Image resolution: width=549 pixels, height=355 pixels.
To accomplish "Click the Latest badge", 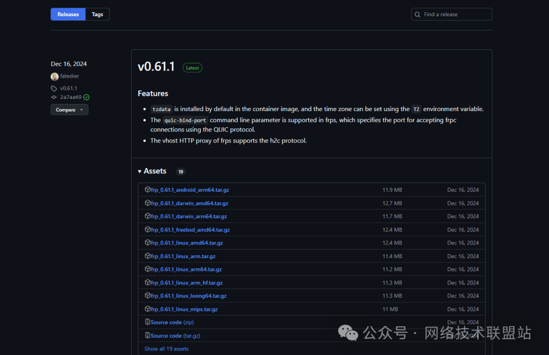I will (x=192, y=68).
